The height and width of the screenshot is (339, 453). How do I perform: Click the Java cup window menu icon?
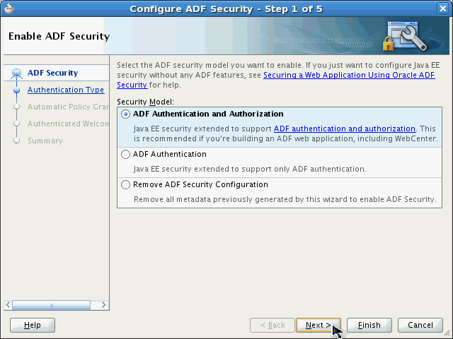pos(9,9)
